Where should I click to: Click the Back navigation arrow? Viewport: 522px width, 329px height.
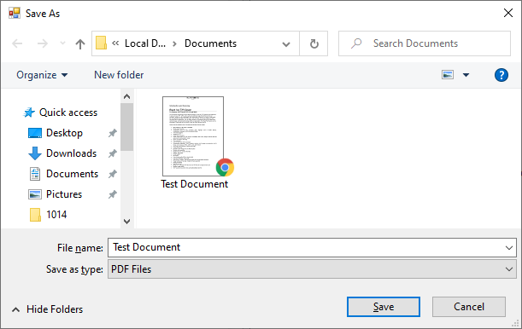click(x=17, y=43)
